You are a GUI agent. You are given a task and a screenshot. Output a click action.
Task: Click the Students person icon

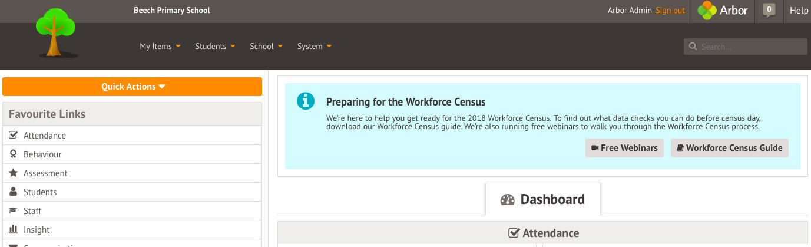pos(13,192)
